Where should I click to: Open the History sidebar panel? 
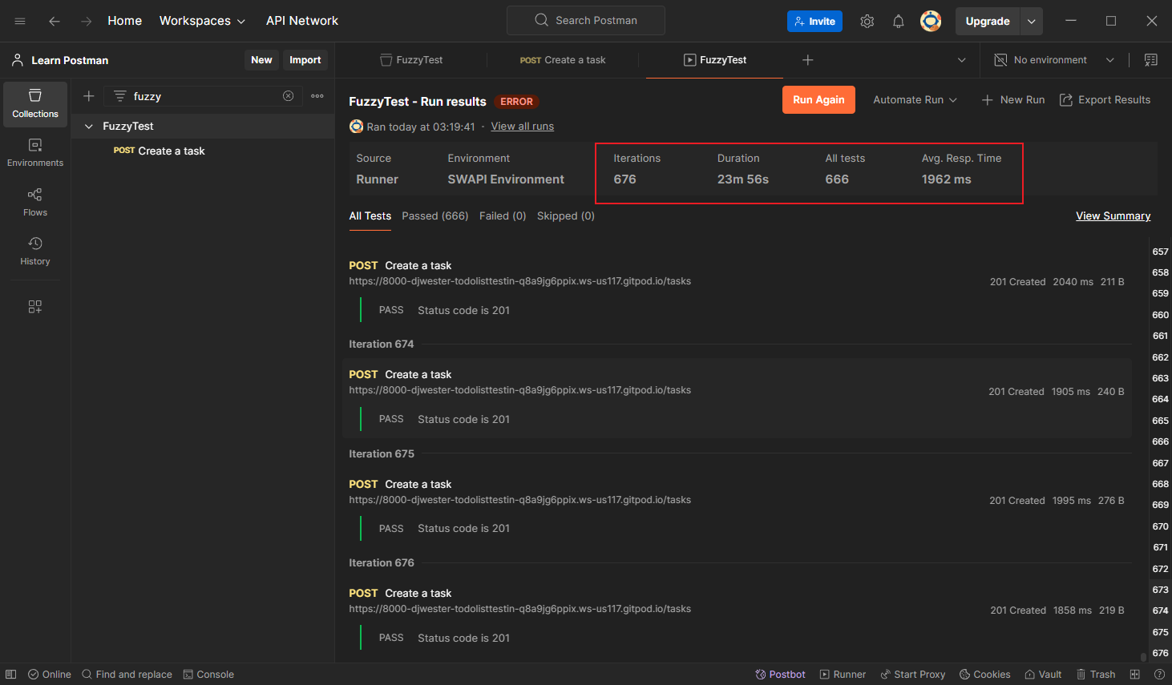(35, 251)
